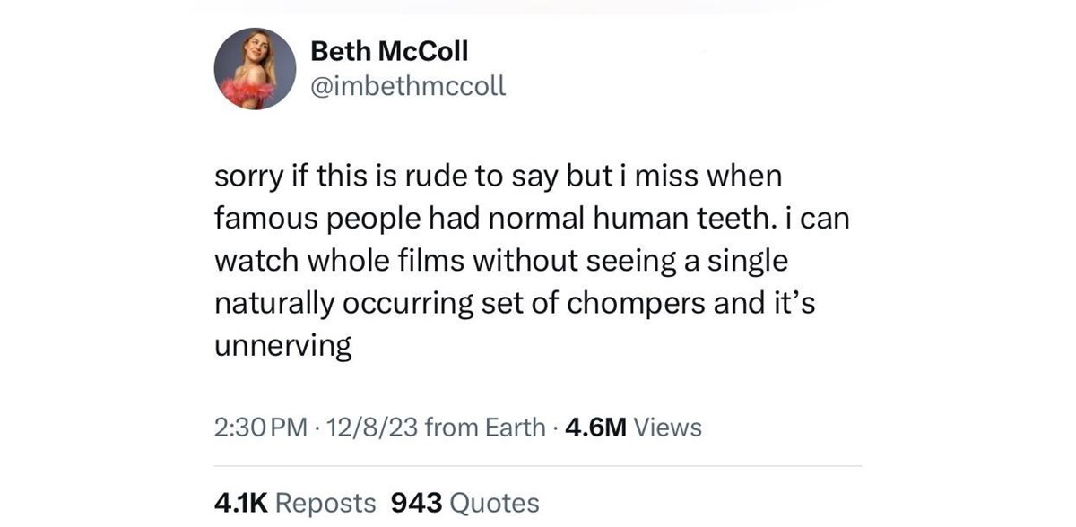Screen dimensions: 1076x527
Task: Click the 4.1K repost count number
Action: coord(240,503)
